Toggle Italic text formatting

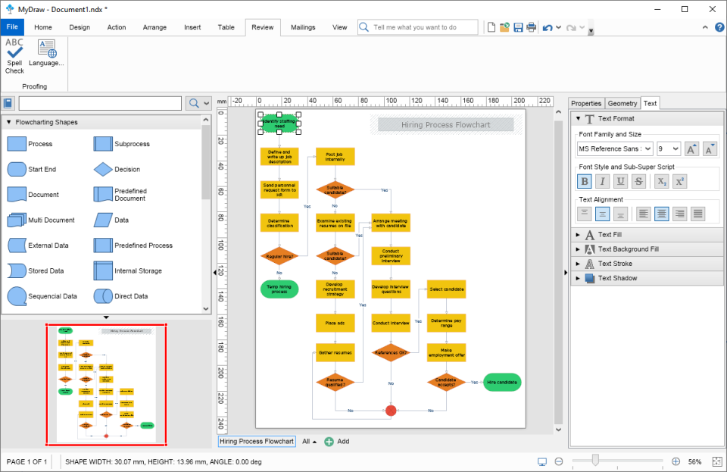point(602,181)
